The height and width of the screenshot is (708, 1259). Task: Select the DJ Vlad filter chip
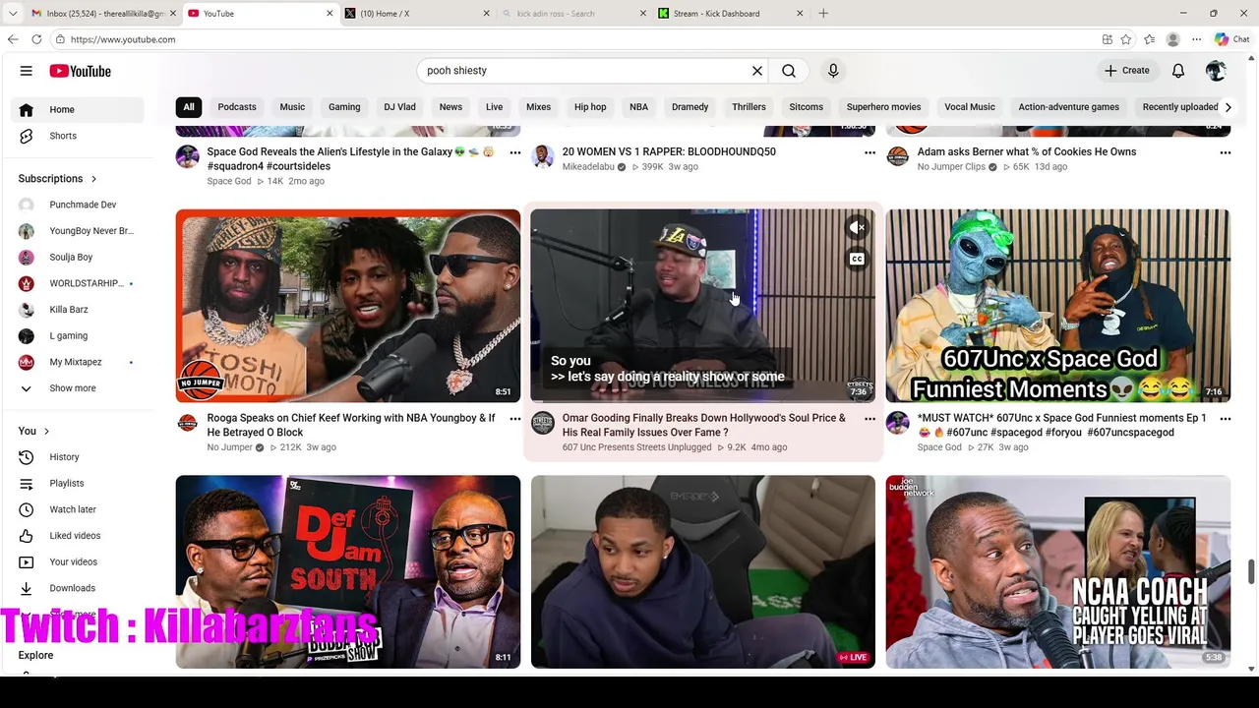(399, 107)
